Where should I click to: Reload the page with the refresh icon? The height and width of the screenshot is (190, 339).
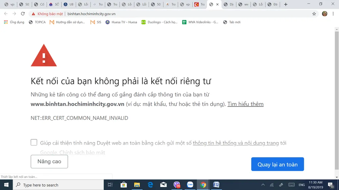[23, 14]
